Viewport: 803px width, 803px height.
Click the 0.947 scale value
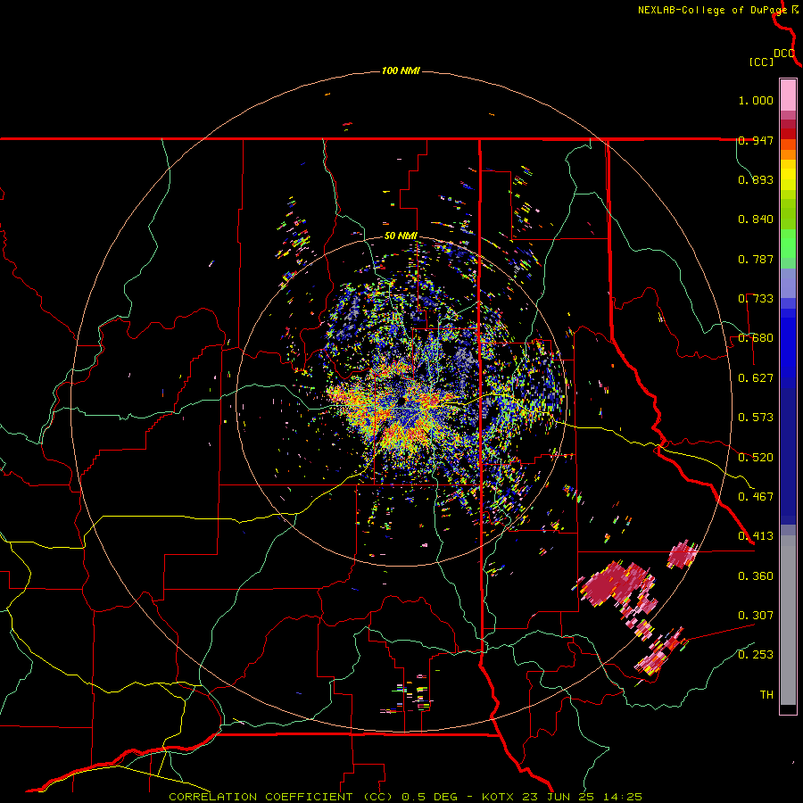coord(756,140)
